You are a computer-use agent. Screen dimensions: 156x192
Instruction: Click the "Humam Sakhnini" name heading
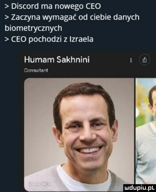(x=57, y=60)
